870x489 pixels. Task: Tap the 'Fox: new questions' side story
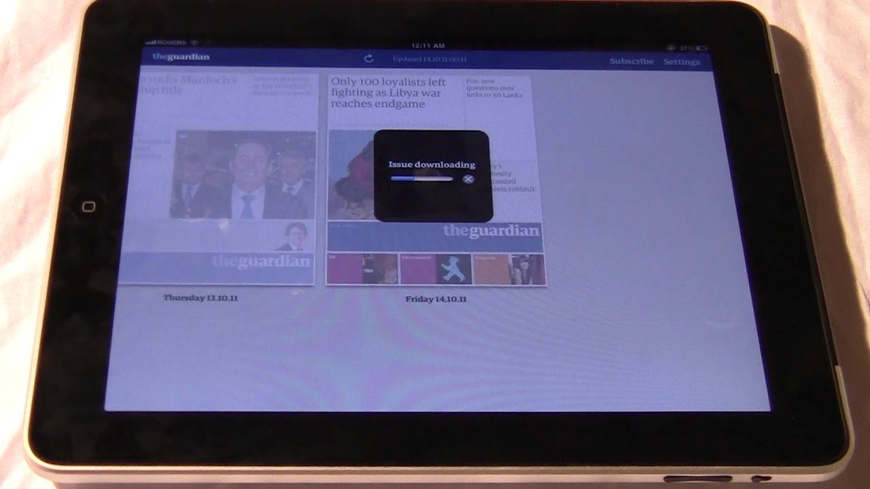(494, 88)
